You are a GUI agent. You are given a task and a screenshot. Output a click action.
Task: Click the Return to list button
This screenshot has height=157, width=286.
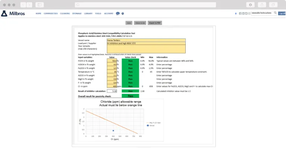click(140, 23)
